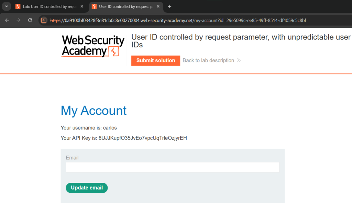Click the Web Security Academy logo
352x203 pixels.
(x=93, y=46)
